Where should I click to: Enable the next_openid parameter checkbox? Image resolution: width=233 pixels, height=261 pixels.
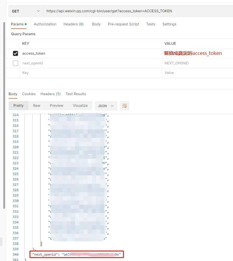pos(15,63)
